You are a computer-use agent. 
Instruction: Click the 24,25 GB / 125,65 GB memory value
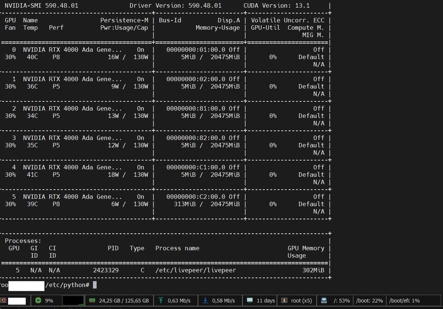click(x=124, y=301)
